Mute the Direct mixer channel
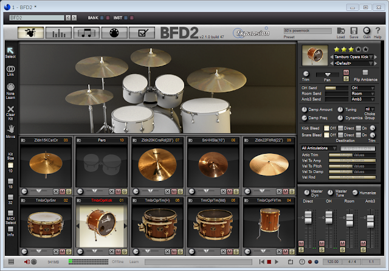This screenshot has width=389, height=271. pos(301,243)
